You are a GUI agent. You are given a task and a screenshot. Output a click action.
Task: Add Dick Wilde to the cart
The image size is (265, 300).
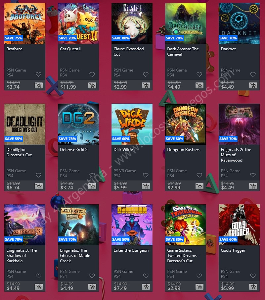pos(146,186)
